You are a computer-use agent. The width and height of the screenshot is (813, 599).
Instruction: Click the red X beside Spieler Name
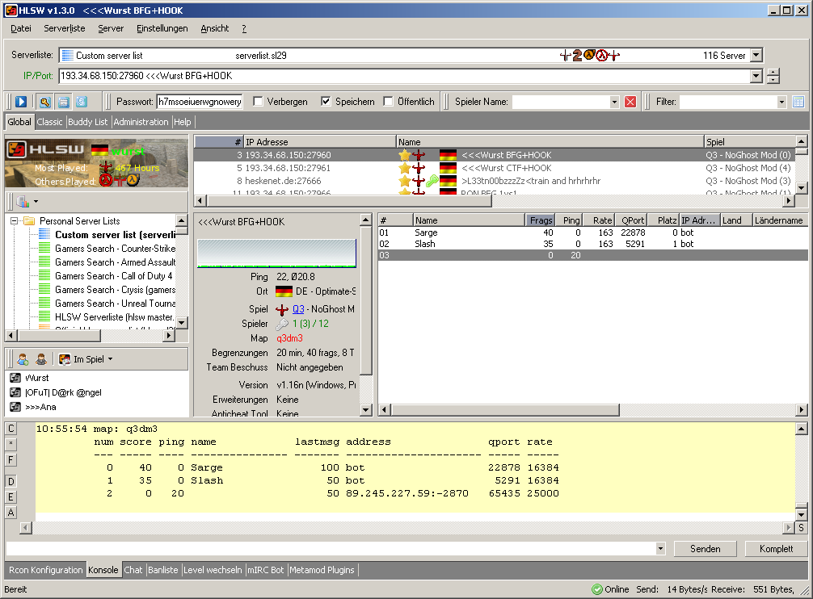click(630, 102)
